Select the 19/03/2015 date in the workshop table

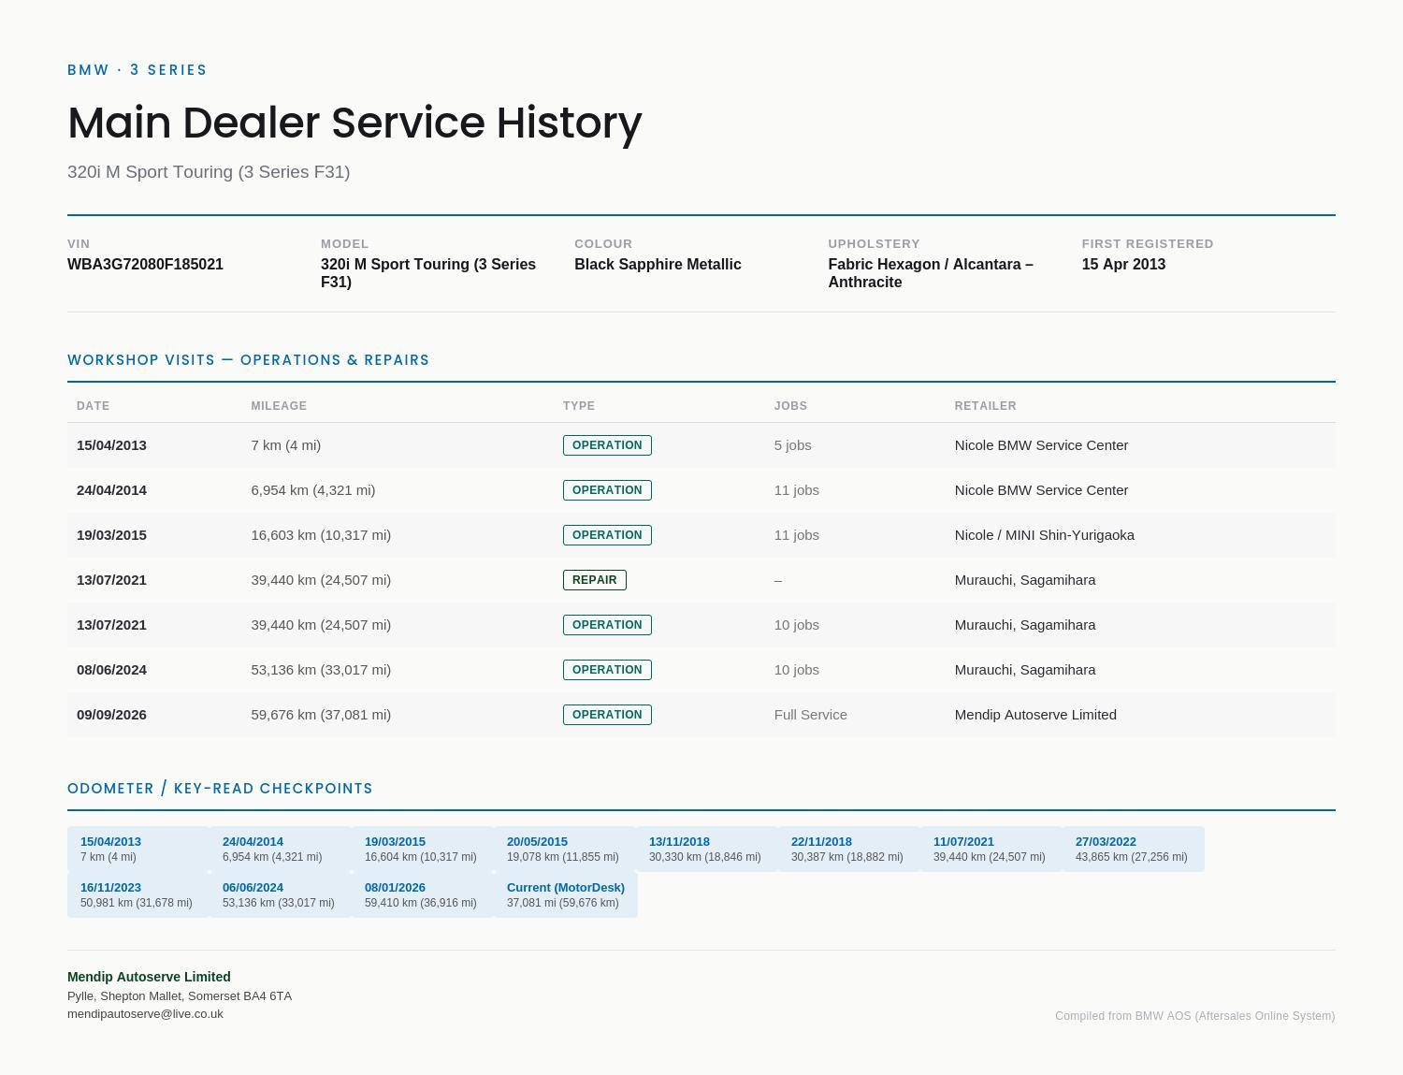point(111,535)
